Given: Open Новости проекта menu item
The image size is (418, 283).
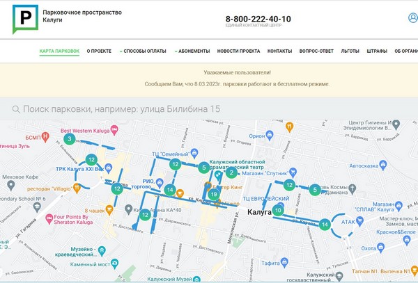Looking at the screenshot, I should point(238,51).
